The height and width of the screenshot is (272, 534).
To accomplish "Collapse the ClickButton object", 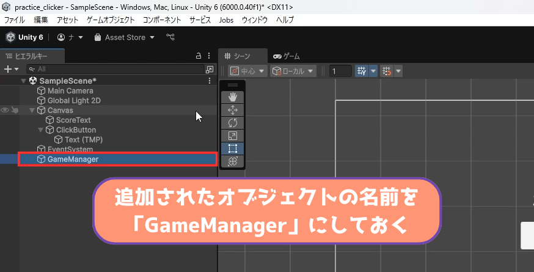I will [40, 130].
